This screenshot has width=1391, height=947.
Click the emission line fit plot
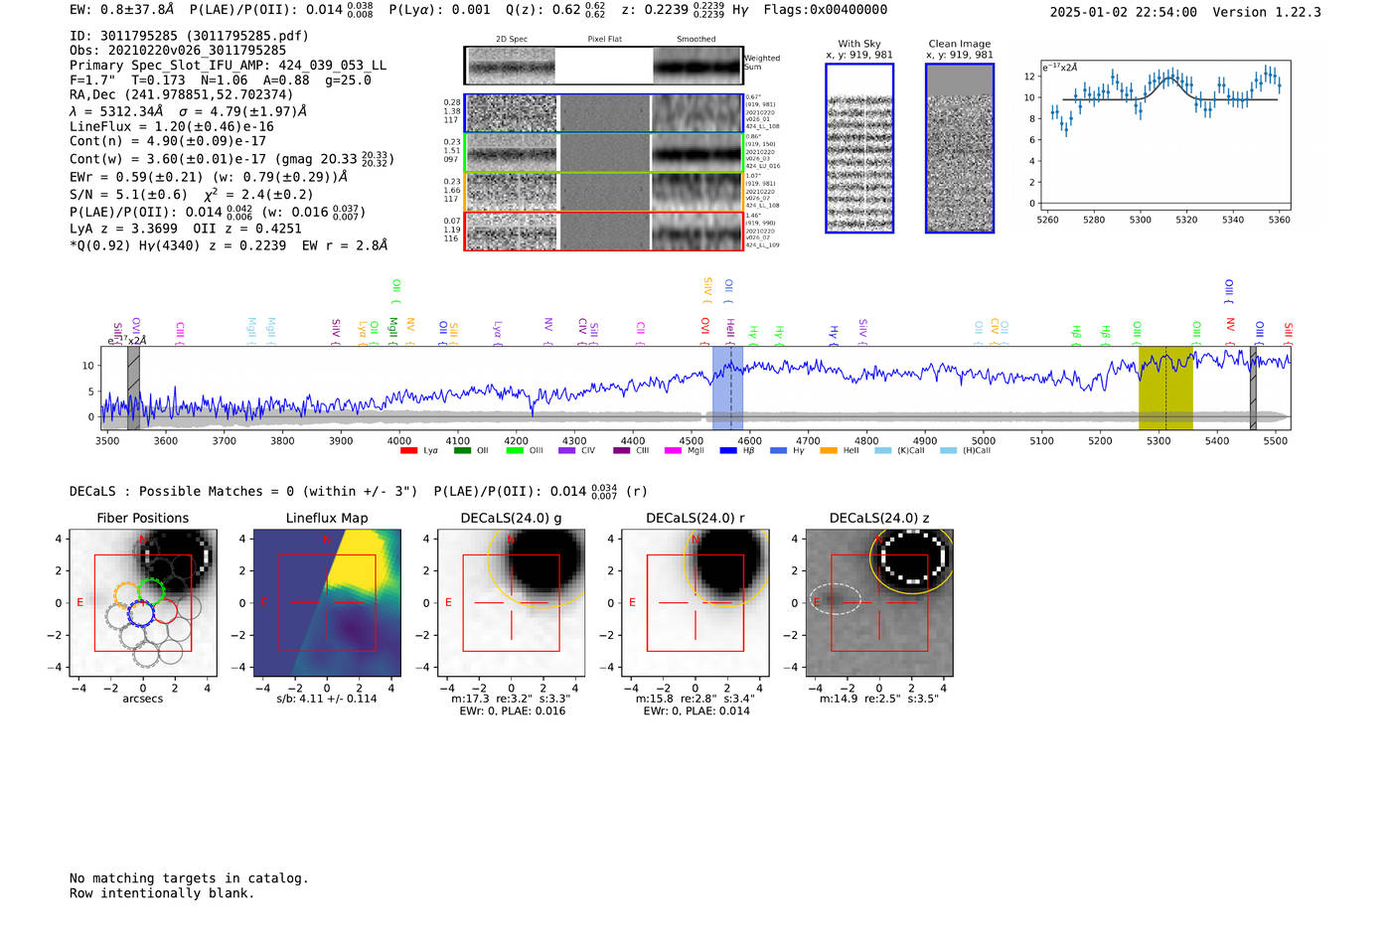pos(1163,136)
